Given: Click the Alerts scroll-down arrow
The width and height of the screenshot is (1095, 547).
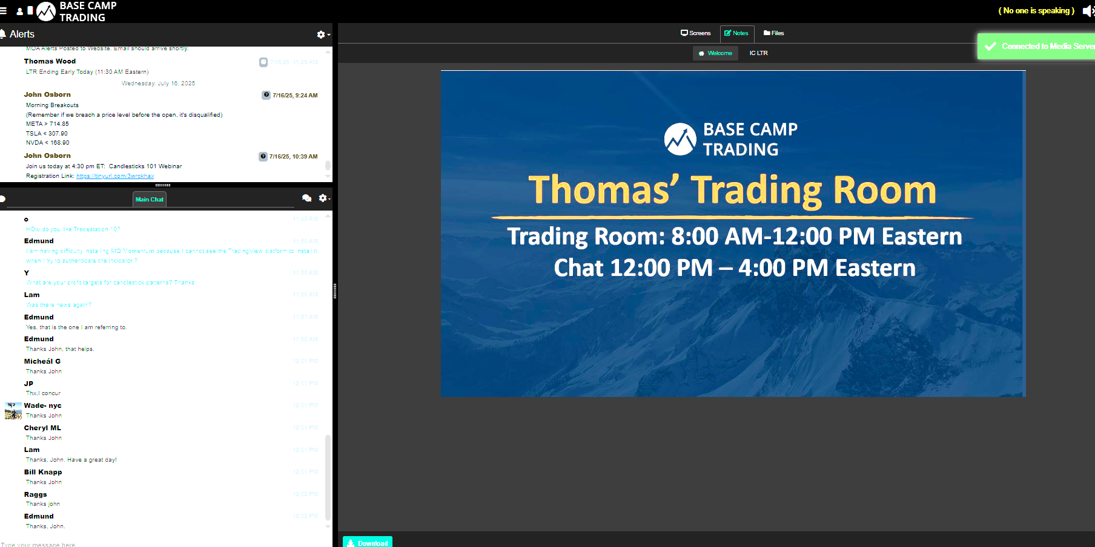Looking at the screenshot, I should point(328,177).
